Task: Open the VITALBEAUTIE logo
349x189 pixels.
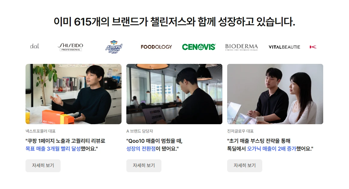Action: tap(284, 47)
